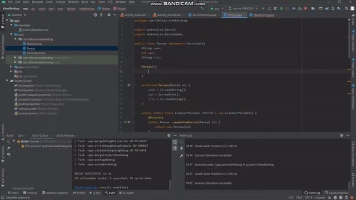Viewport: 356px width, 200px height.
Task: Select proguard-rules.pro file
Action: [30, 99]
